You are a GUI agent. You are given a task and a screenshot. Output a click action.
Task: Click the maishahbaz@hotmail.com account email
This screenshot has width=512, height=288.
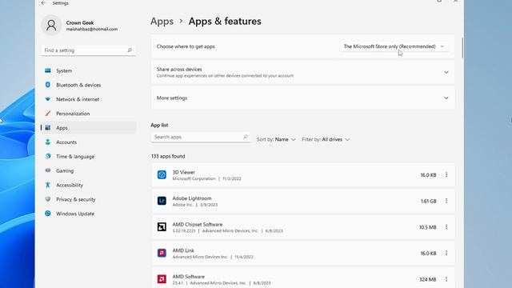92,29
